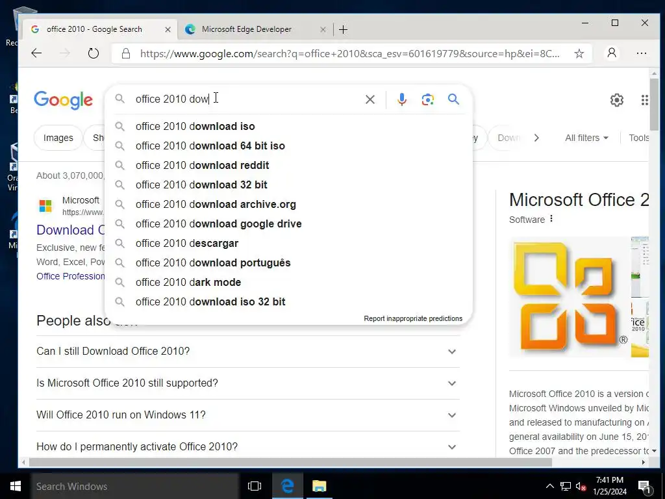The height and width of the screenshot is (499, 665).
Task: Open the Tools button
Action: click(x=638, y=138)
